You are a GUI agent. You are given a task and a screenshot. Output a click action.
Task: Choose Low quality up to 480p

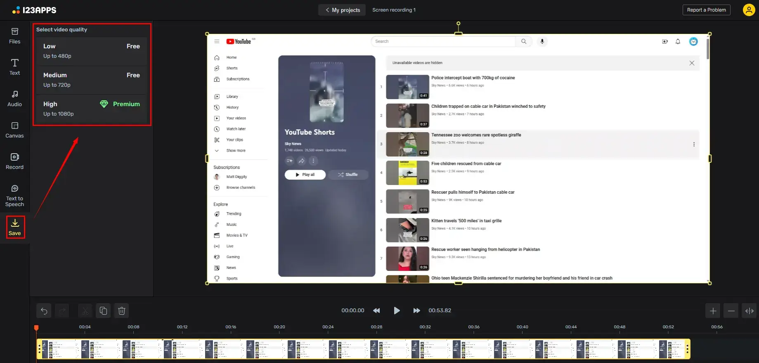pyautogui.click(x=91, y=51)
